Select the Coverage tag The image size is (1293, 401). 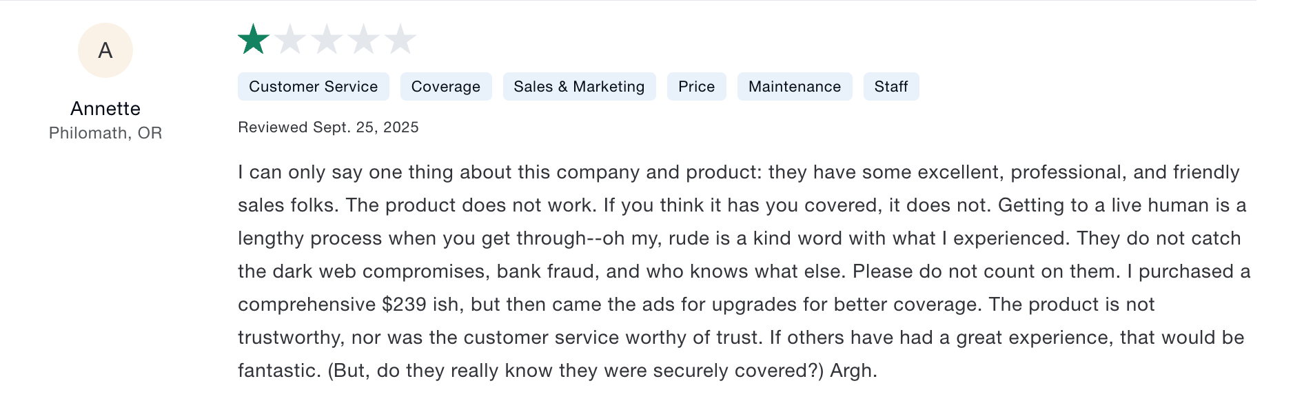[x=445, y=87]
